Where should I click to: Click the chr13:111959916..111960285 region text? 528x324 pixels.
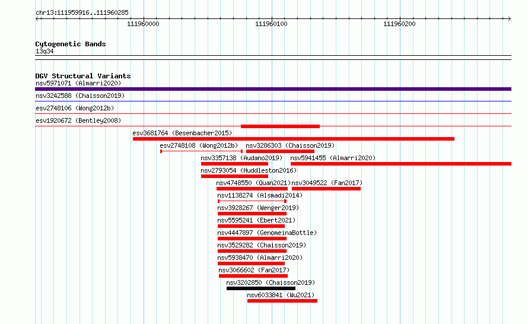pyautogui.click(x=82, y=13)
